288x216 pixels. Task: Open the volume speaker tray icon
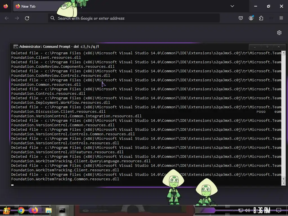click(247, 210)
